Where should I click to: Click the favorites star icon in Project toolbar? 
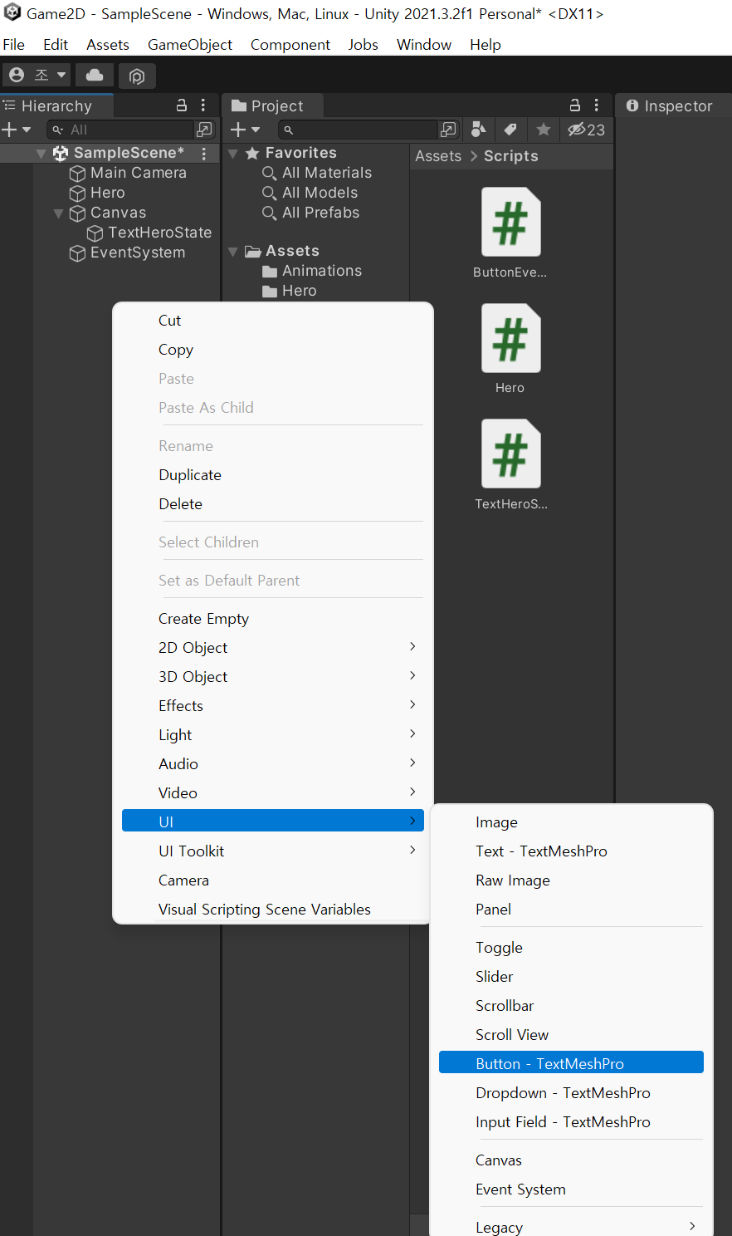(x=544, y=130)
